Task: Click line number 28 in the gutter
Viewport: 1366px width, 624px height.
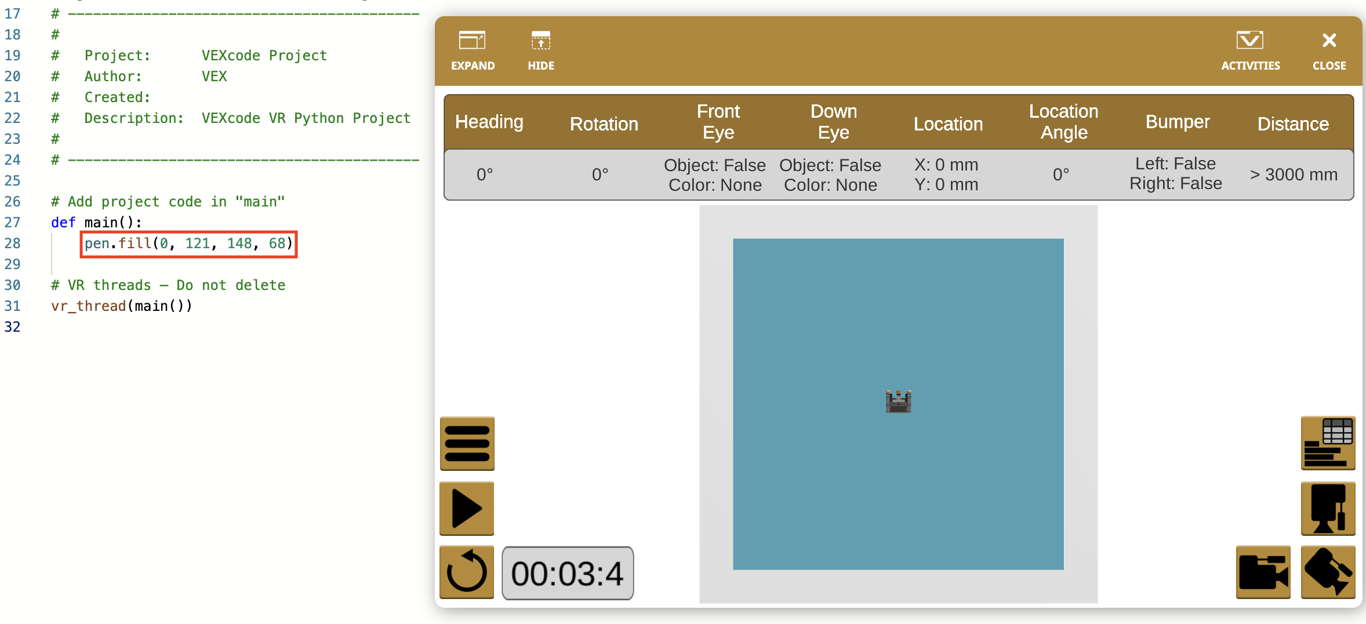Action: click(x=13, y=244)
